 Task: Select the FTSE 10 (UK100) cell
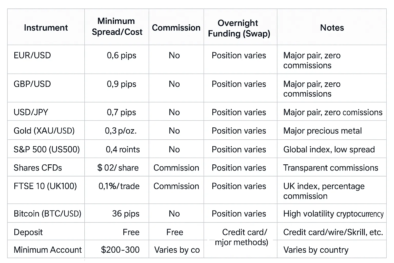(x=45, y=186)
